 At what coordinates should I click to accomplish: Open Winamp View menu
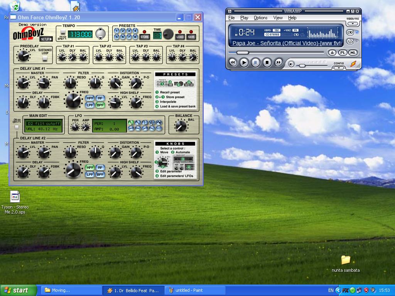[x=278, y=18]
